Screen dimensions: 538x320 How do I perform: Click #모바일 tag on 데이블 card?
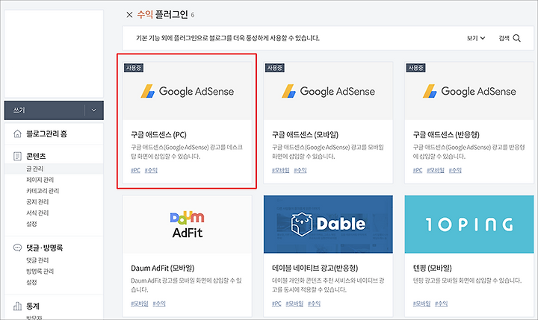pos(294,303)
